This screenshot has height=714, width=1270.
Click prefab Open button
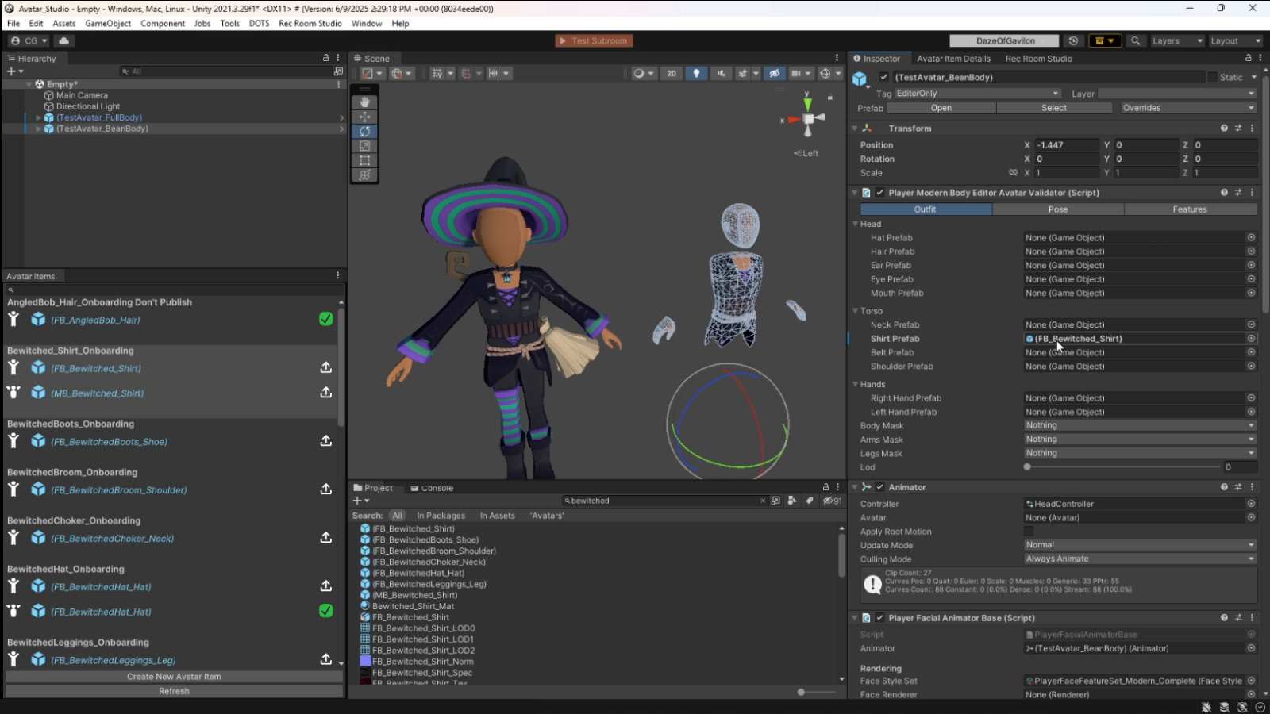click(x=941, y=108)
